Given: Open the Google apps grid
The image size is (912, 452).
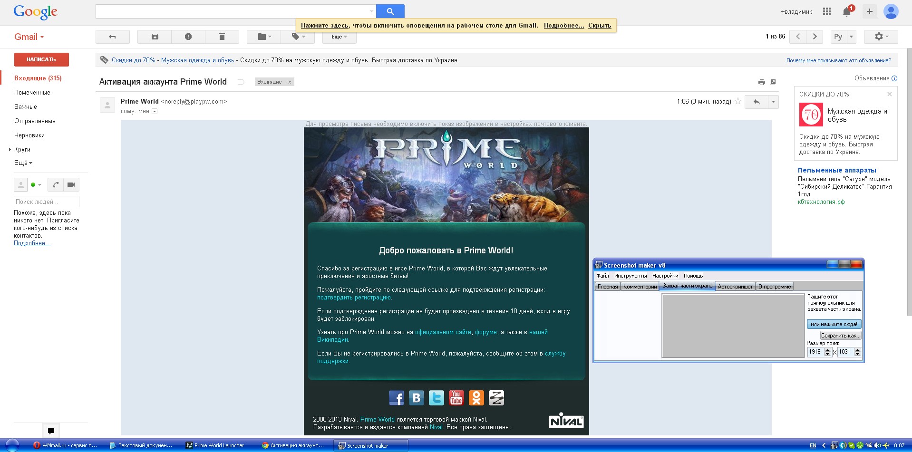Looking at the screenshot, I should point(827,11).
